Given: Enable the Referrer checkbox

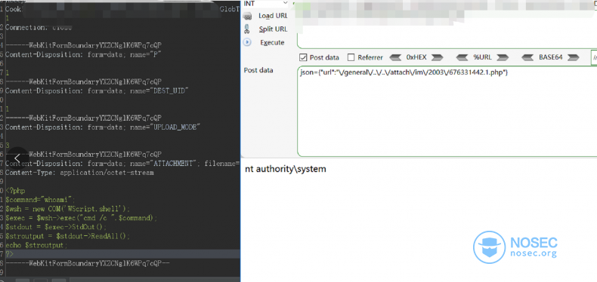Looking at the screenshot, I should (x=351, y=57).
